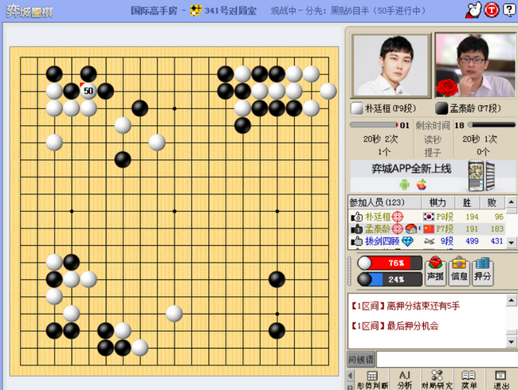518x390 pixels.
Task: Sort participants by 棋力 column header
Action: (438, 202)
